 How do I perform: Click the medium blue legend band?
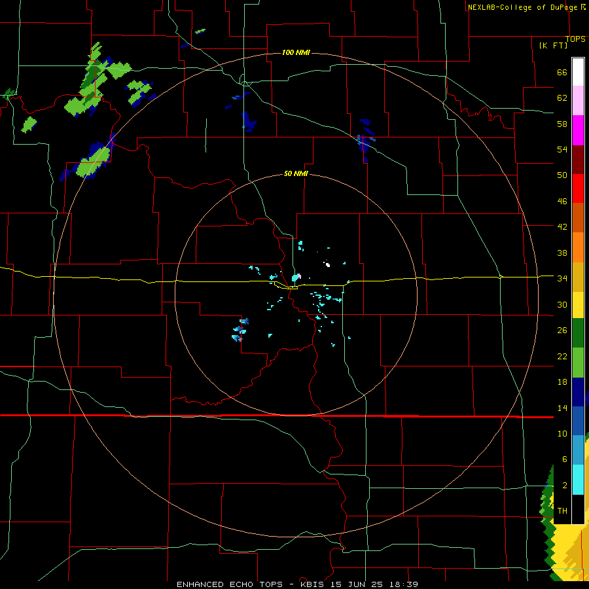[578, 421]
